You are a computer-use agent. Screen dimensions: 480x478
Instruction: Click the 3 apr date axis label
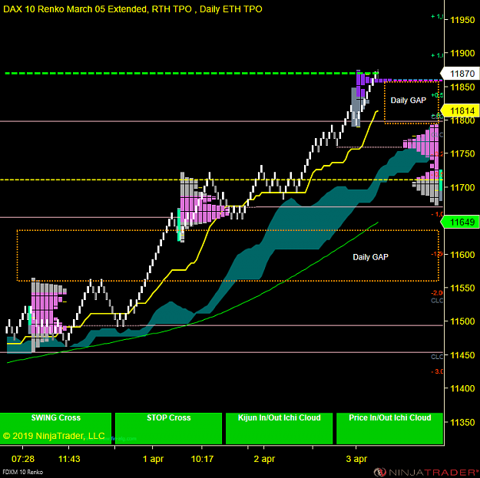[356, 459]
